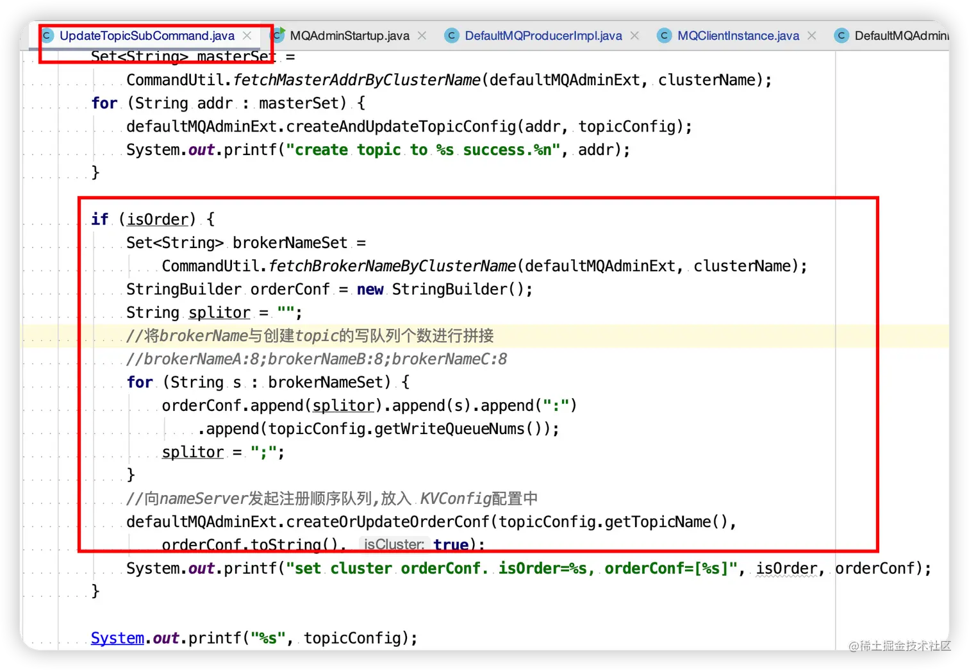Close the MQAdminStartup.java tab
969x670 pixels.
(422, 36)
